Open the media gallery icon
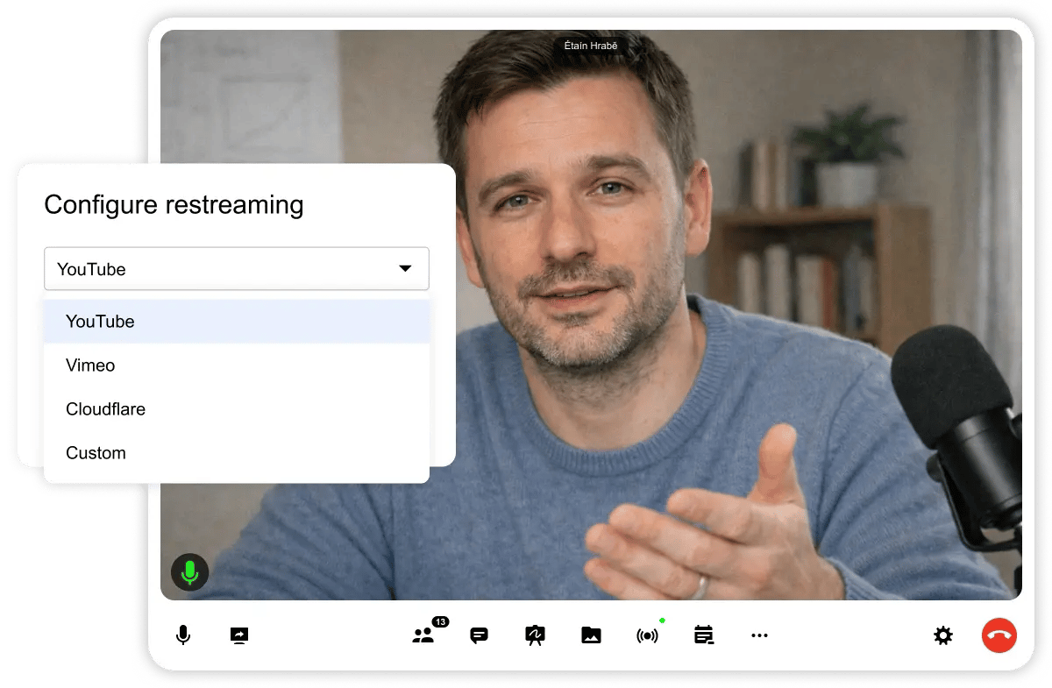The width and height of the screenshot is (1052, 688). 591,635
